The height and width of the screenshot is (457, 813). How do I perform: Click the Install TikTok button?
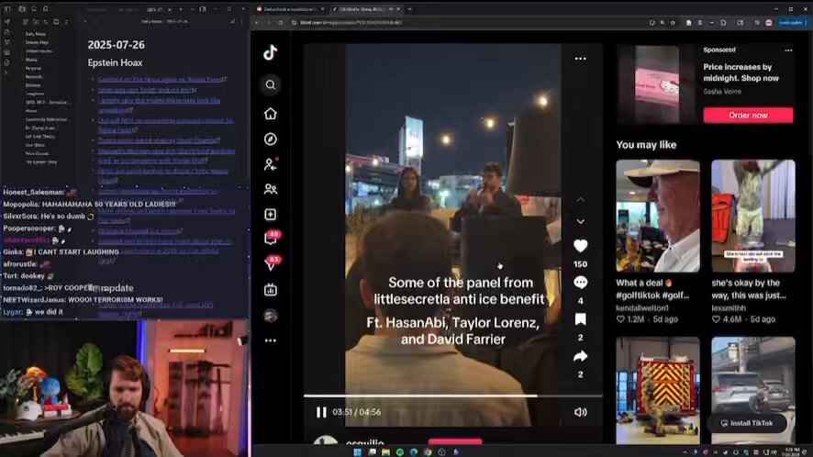747,423
